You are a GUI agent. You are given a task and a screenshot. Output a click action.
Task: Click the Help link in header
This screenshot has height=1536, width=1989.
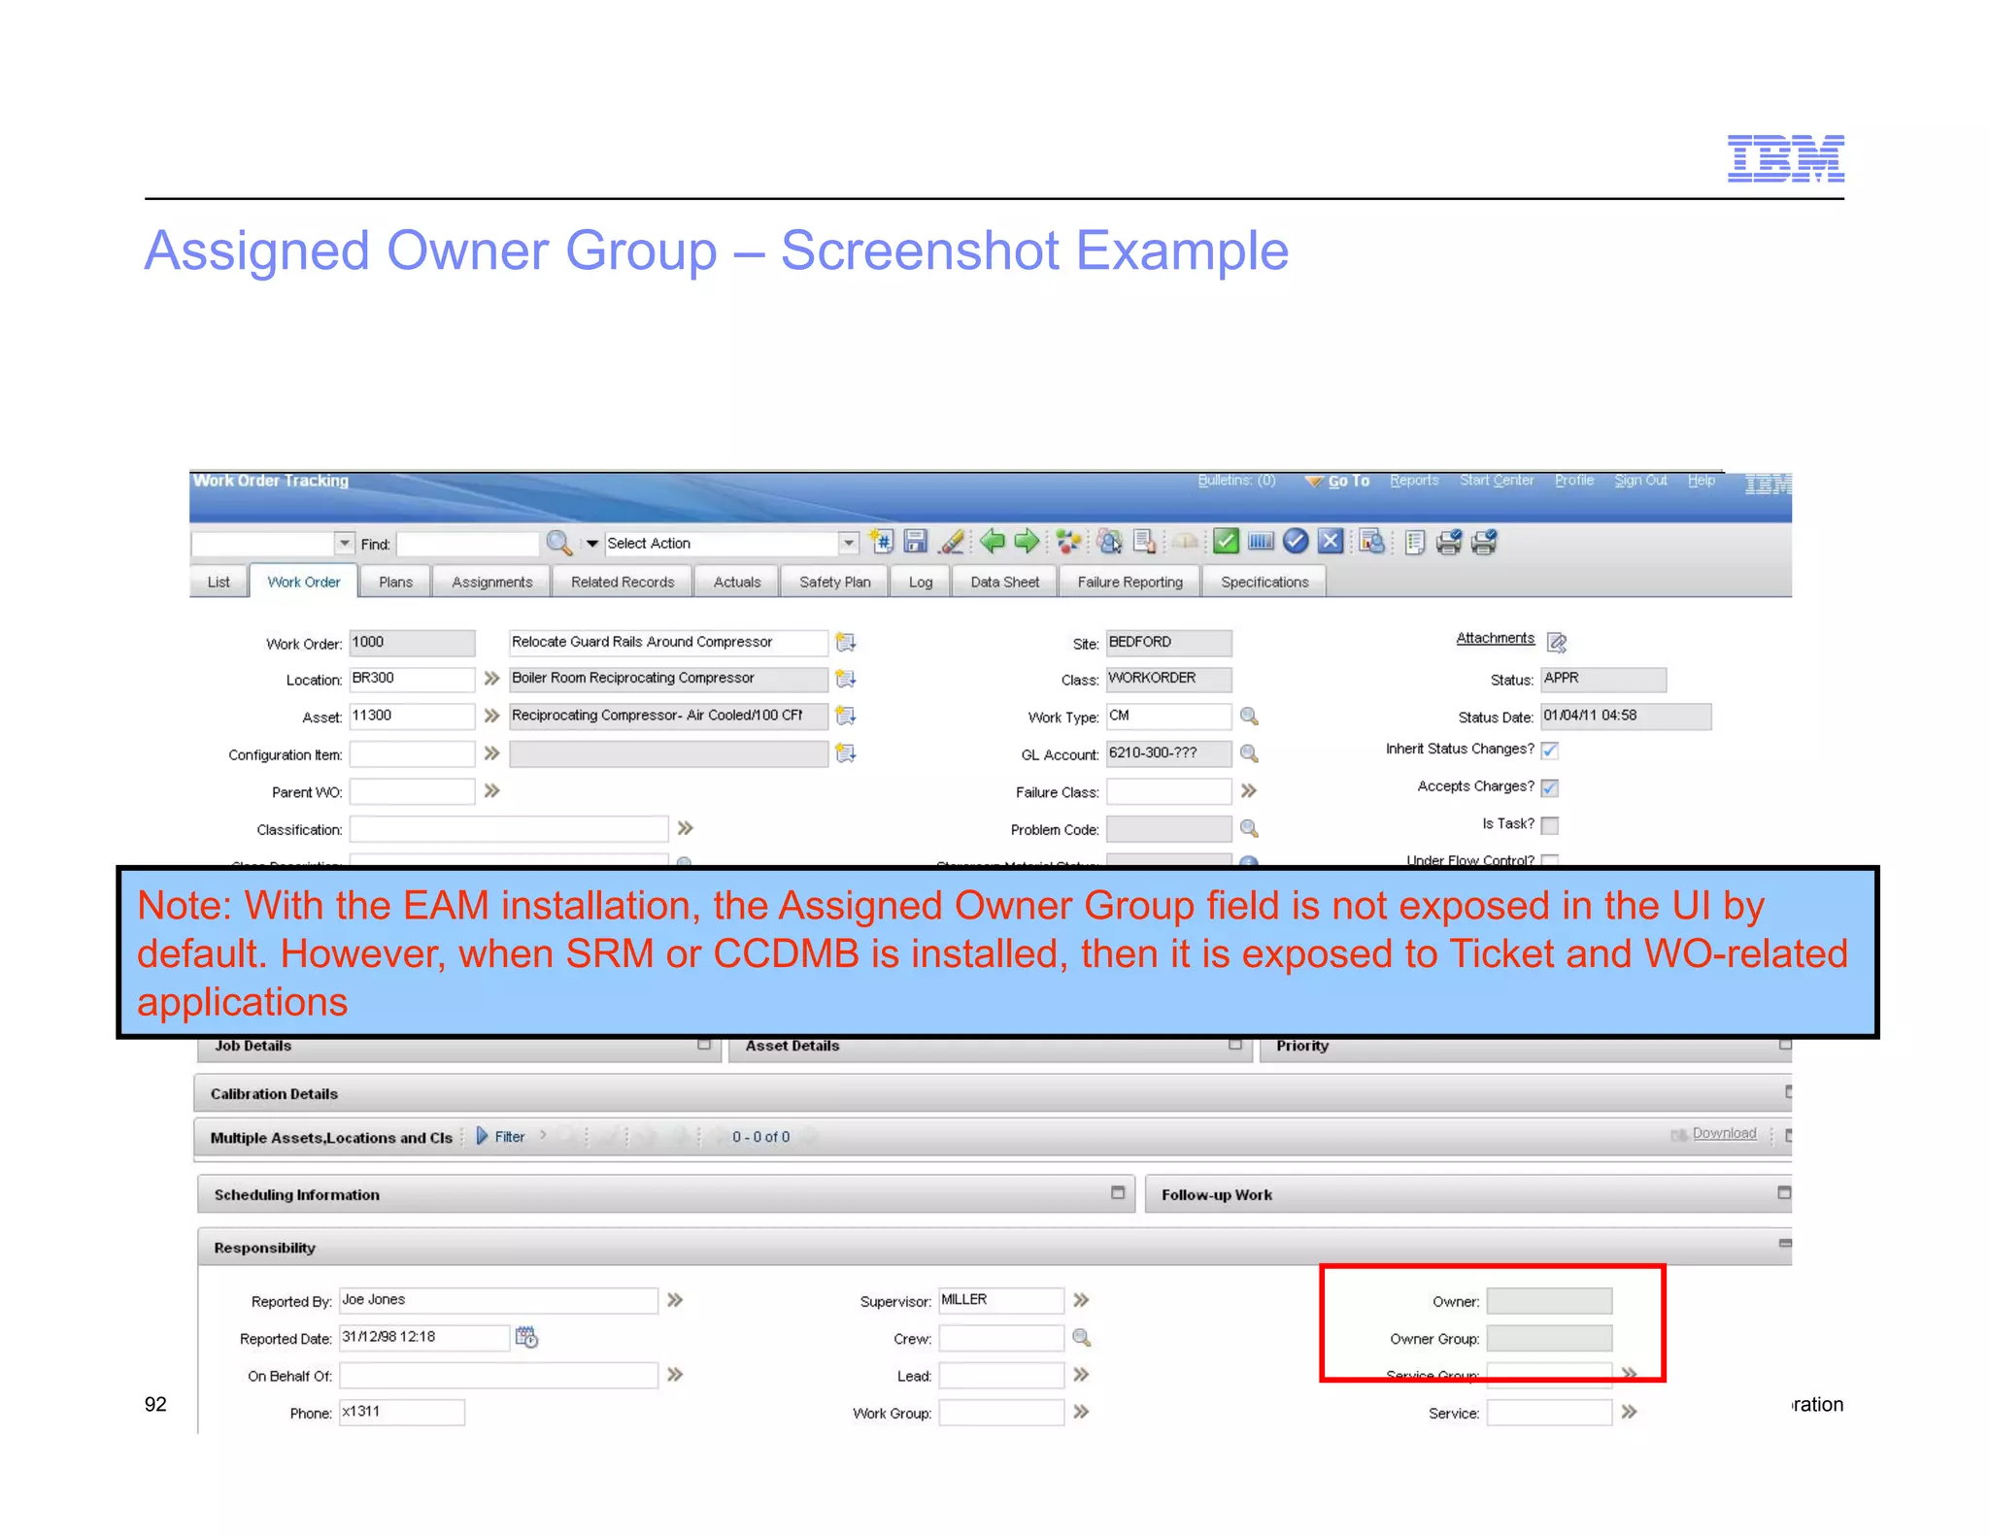(x=1701, y=481)
